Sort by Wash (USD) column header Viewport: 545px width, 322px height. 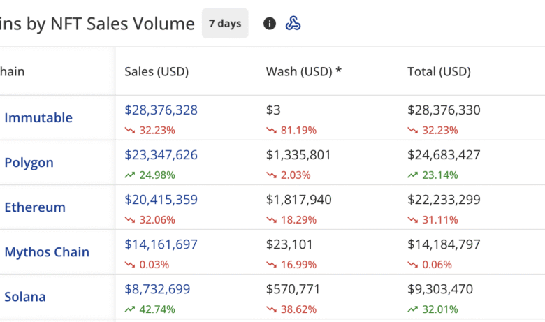click(x=304, y=71)
